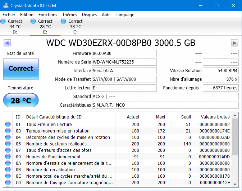Click the Seuil column header
The width and height of the screenshot is (242, 191).
pyautogui.click(x=180, y=117)
